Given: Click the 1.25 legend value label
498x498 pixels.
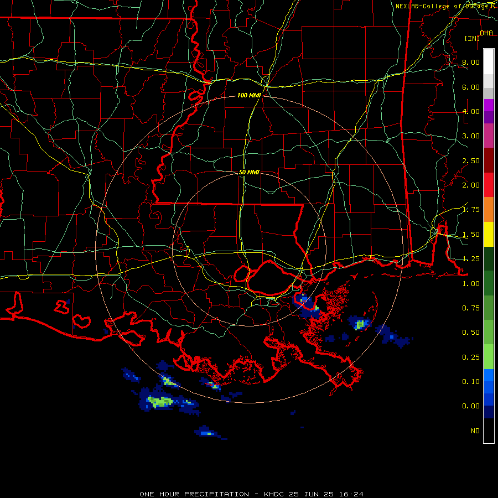Looking at the screenshot, I should click(x=471, y=258).
